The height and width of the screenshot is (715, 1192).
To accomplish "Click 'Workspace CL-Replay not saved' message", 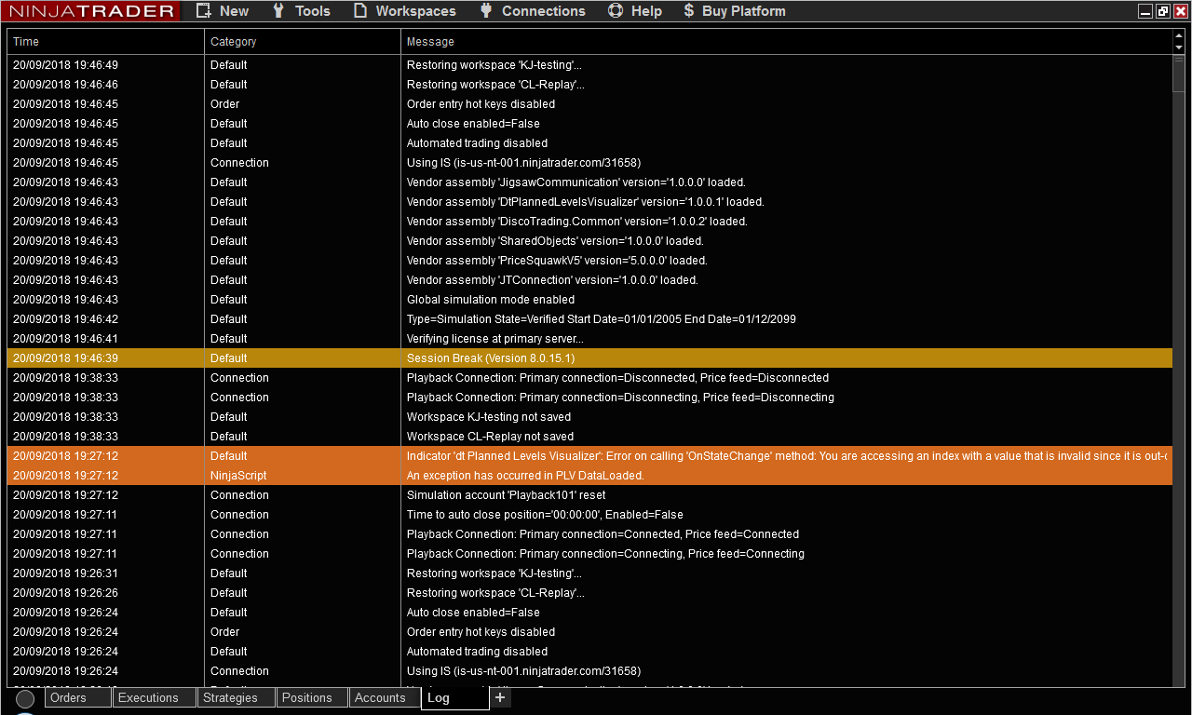I will click(490, 437).
